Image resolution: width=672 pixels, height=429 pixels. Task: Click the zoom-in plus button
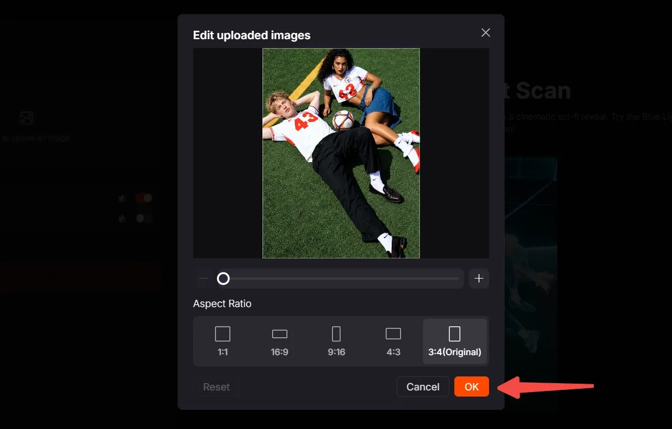click(x=479, y=279)
